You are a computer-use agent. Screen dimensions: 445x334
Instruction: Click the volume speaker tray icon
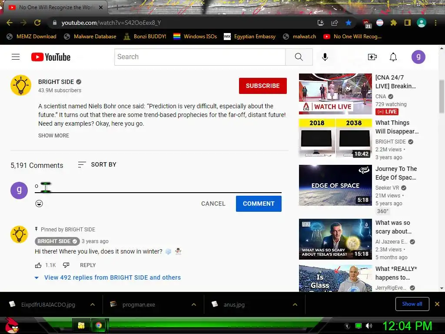tap(369, 326)
